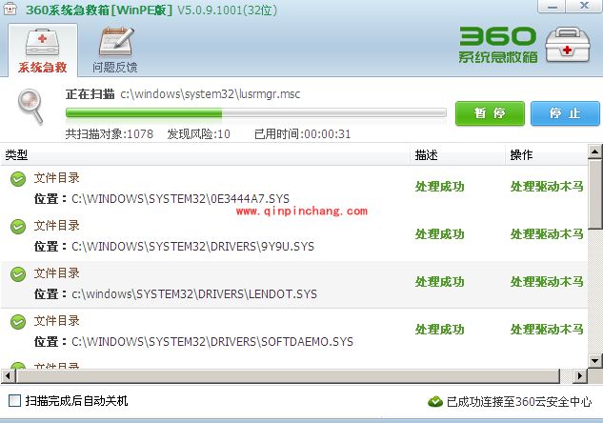
Task: Minimize the 360系统急救箱 window
Action: (552, 7)
